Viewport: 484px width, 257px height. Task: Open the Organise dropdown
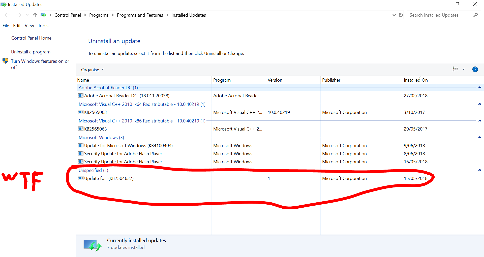(x=92, y=70)
